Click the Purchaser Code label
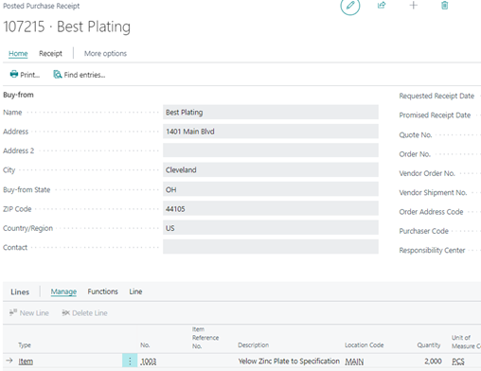Image resolution: width=481 pixels, height=371 pixels. click(423, 231)
